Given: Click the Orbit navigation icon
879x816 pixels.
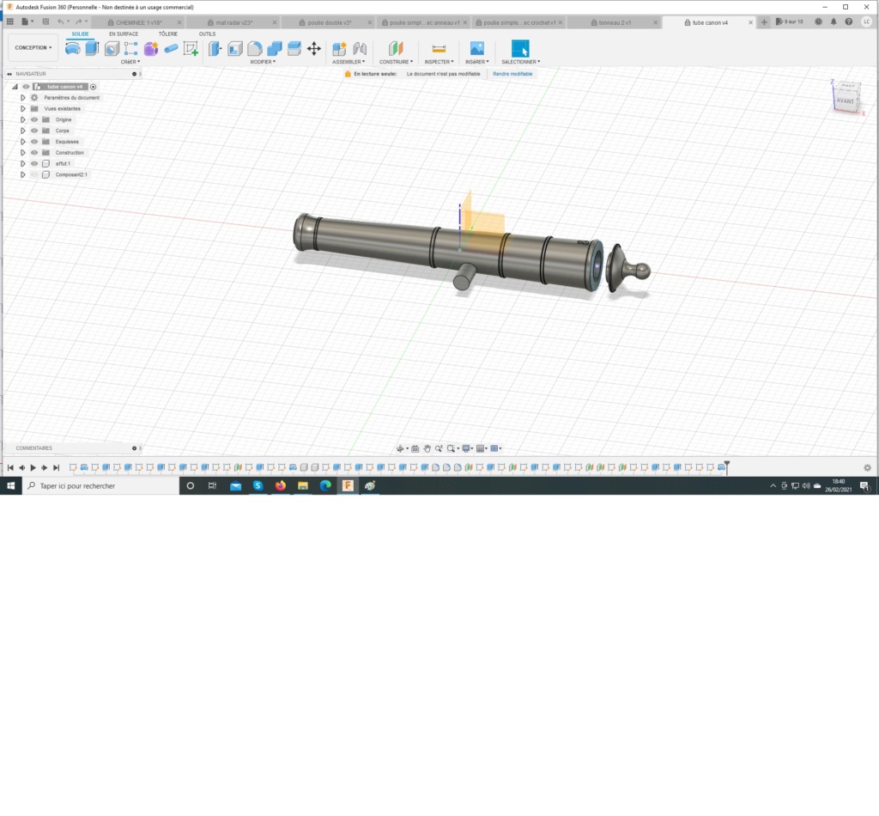Looking at the screenshot, I should [x=400, y=448].
